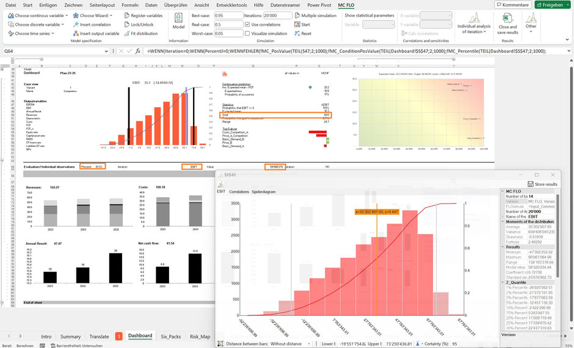Open the Six_Packs sheet tab
Viewport: 574px width, 348px height.
[170, 336]
